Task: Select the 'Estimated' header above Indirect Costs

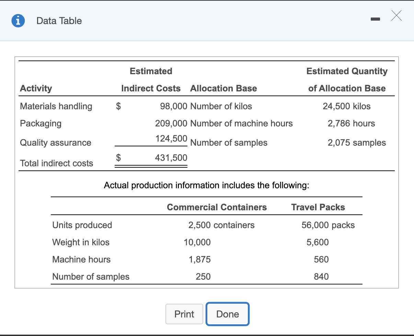Action: [x=151, y=71]
